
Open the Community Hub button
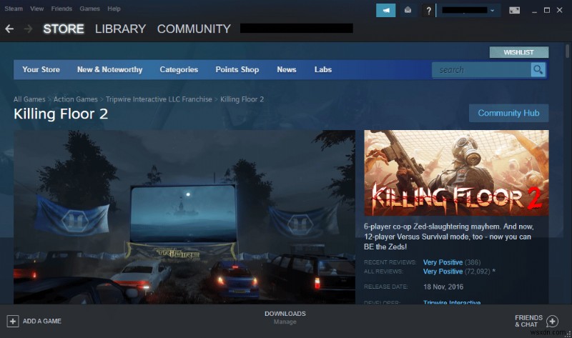coord(508,113)
